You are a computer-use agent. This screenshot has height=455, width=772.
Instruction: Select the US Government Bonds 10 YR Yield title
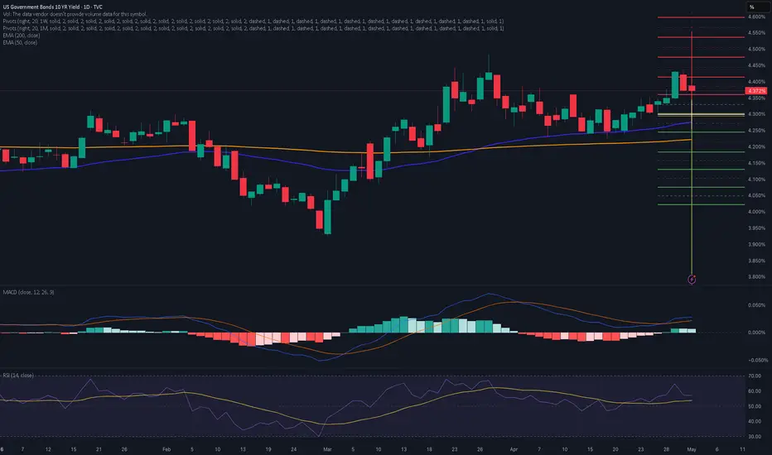coord(53,7)
